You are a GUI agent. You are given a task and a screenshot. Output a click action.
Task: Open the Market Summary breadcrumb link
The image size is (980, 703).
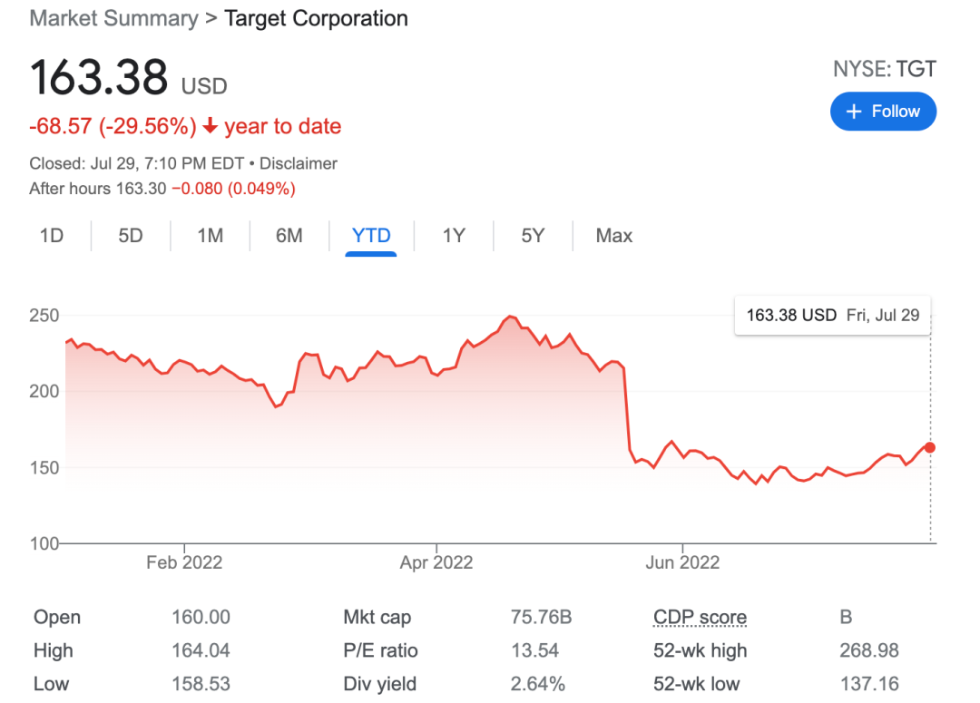pos(113,18)
